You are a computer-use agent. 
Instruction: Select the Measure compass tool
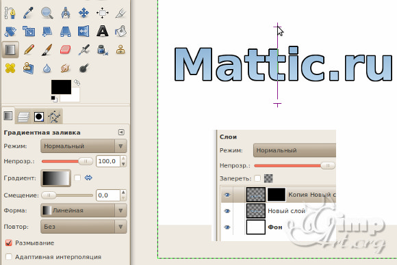[66, 13]
